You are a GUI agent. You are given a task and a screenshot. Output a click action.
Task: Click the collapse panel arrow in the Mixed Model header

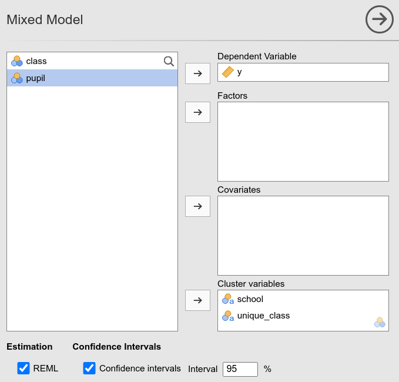(380, 19)
